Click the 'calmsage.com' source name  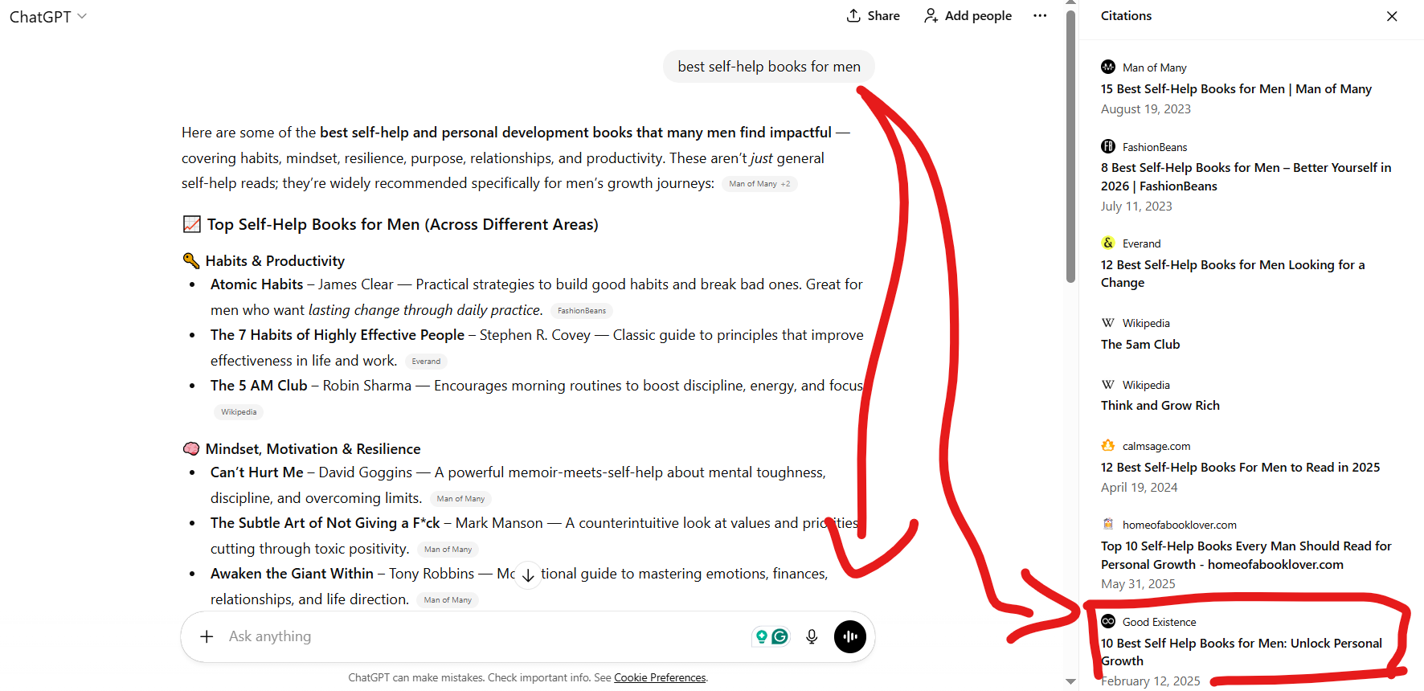[x=1156, y=447]
